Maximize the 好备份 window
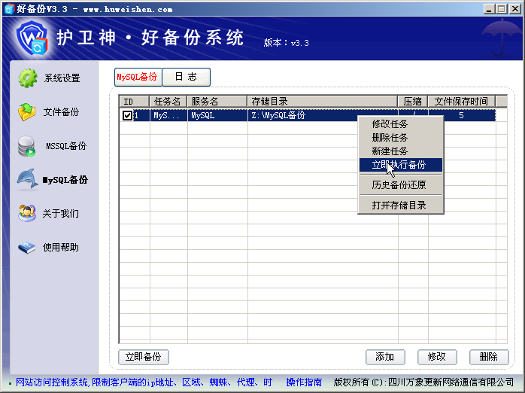 [502, 9]
